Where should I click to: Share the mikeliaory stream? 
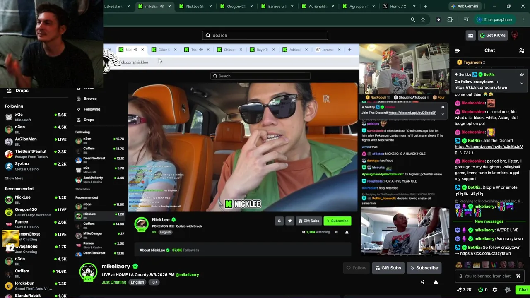point(422,282)
